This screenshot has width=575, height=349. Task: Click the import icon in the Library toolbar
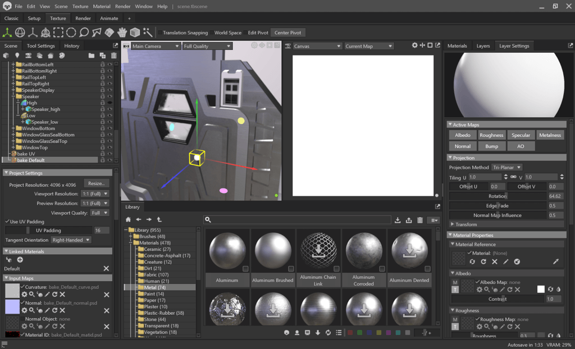tap(398, 220)
